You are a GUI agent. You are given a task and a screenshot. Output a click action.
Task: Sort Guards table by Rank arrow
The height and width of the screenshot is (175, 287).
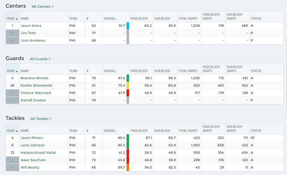17,71
